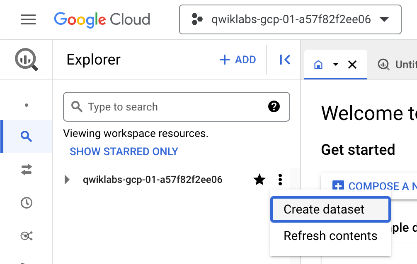Open Analytics Hub sidebar icon

(27, 236)
